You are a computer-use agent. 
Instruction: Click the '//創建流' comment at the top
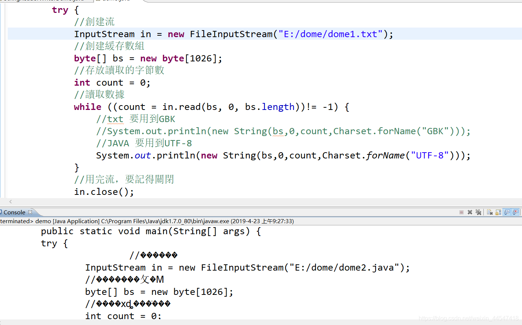[x=94, y=22]
